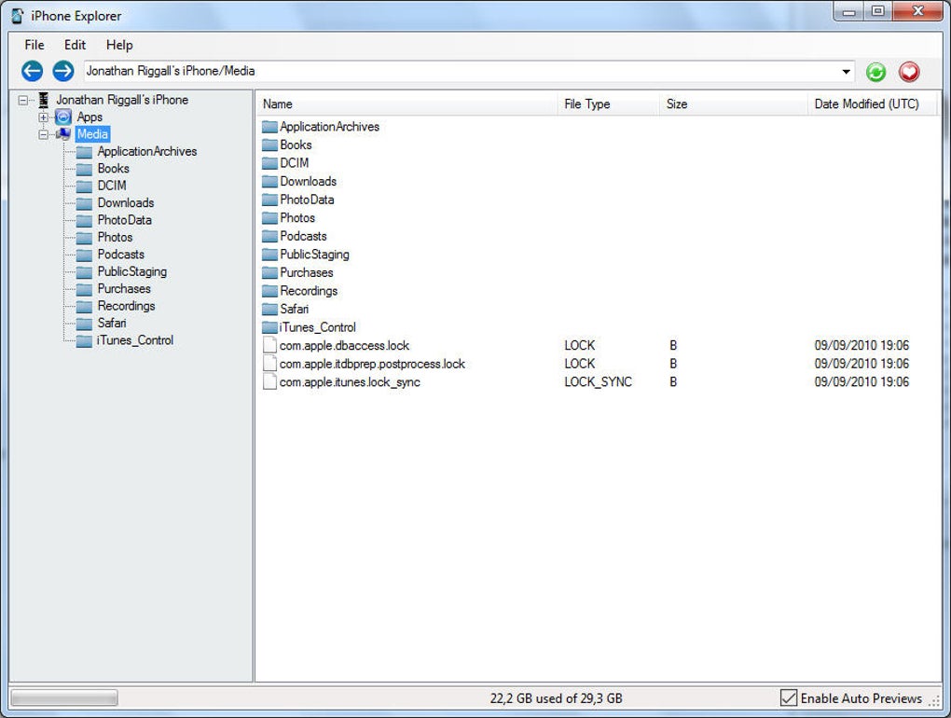Viewport: 951px width, 718px height.
Task: Click Podcasts folder icon in file list
Action: click(269, 236)
